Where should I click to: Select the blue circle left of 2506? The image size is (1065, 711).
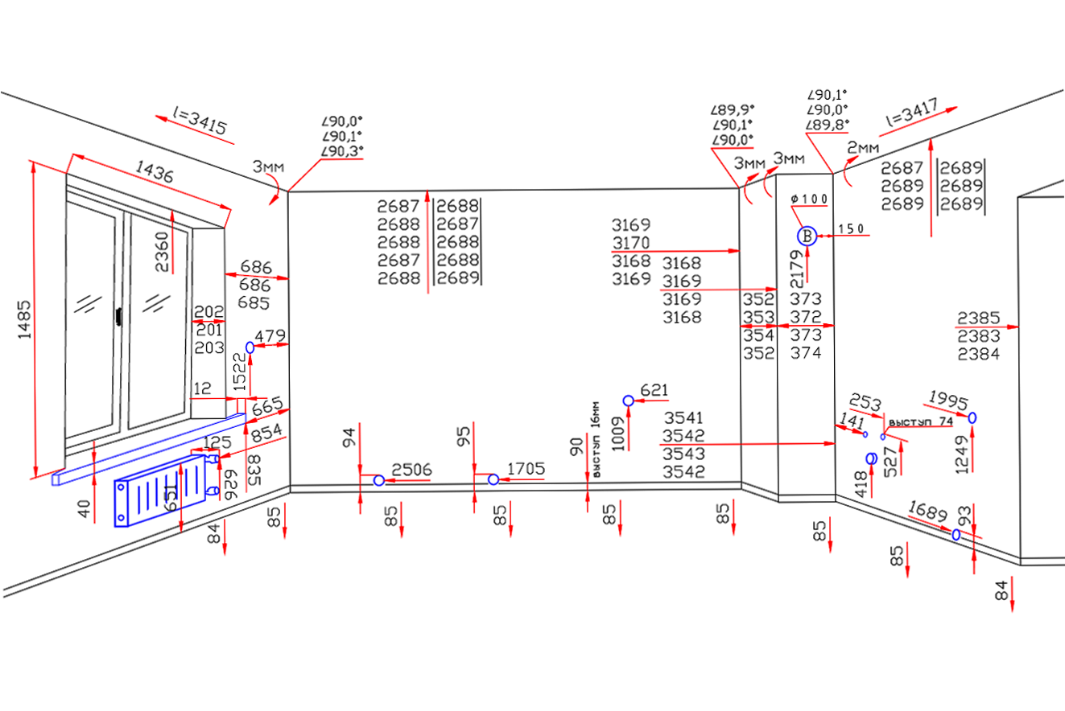click(x=378, y=480)
